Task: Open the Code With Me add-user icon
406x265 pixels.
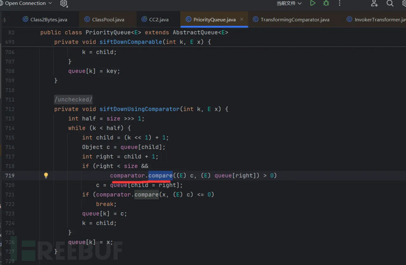Action: click(x=374, y=4)
